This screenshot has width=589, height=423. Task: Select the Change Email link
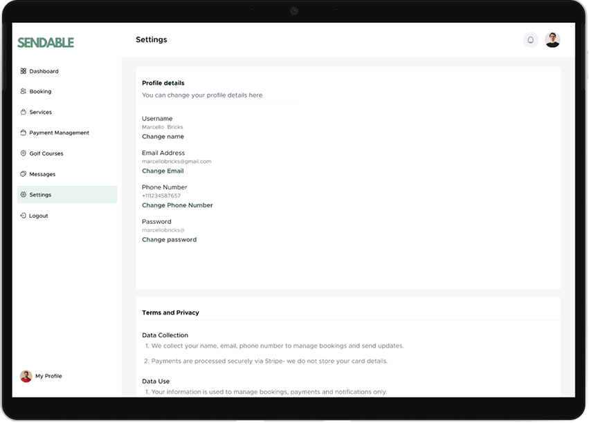163,171
